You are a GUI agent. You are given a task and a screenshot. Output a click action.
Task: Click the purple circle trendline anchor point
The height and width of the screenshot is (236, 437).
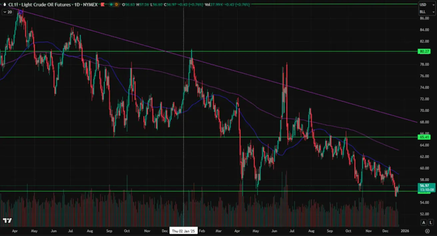pyautogui.click(x=21, y=12)
